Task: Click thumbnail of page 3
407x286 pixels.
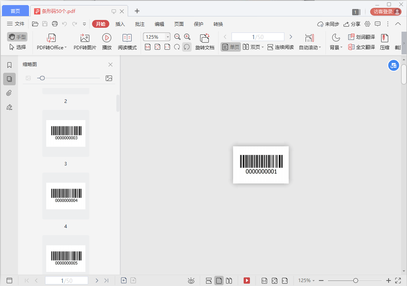Action: (66, 133)
